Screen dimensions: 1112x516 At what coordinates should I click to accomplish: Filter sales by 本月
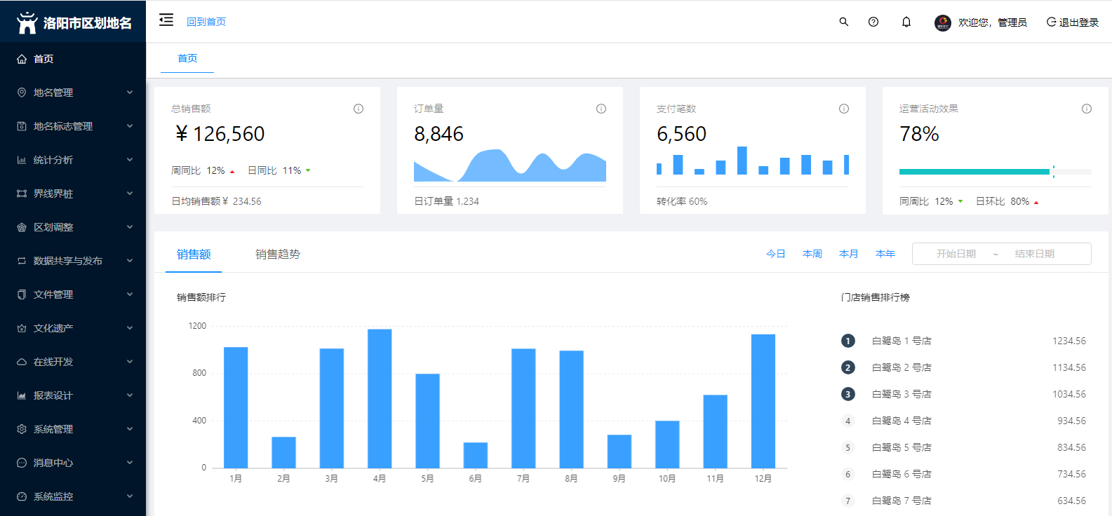tap(848, 254)
